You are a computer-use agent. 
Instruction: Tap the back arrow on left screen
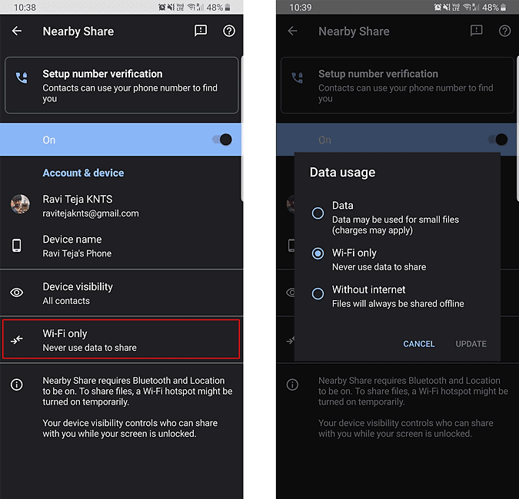tap(17, 31)
